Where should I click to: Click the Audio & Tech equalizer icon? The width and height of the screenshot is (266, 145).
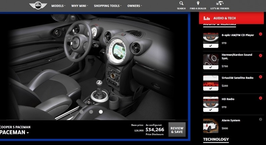click(x=206, y=18)
